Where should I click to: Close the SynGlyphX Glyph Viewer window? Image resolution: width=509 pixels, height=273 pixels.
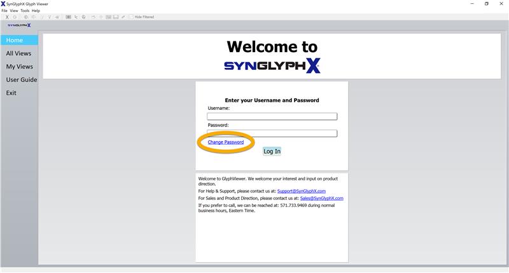[x=501, y=4]
